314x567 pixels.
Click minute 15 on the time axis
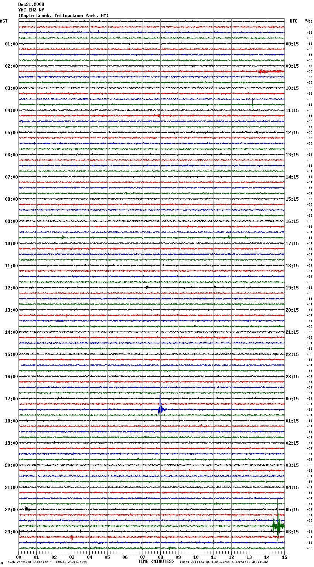click(x=284, y=557)
